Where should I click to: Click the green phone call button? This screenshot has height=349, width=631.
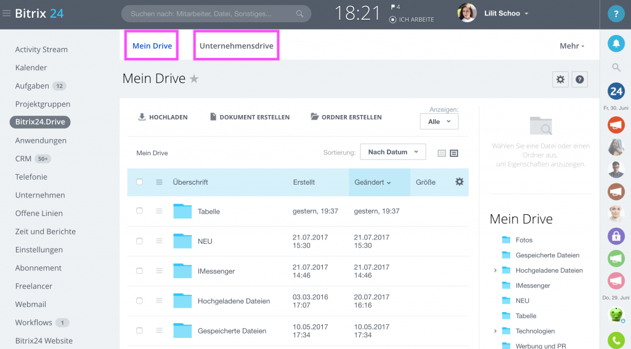616,340
